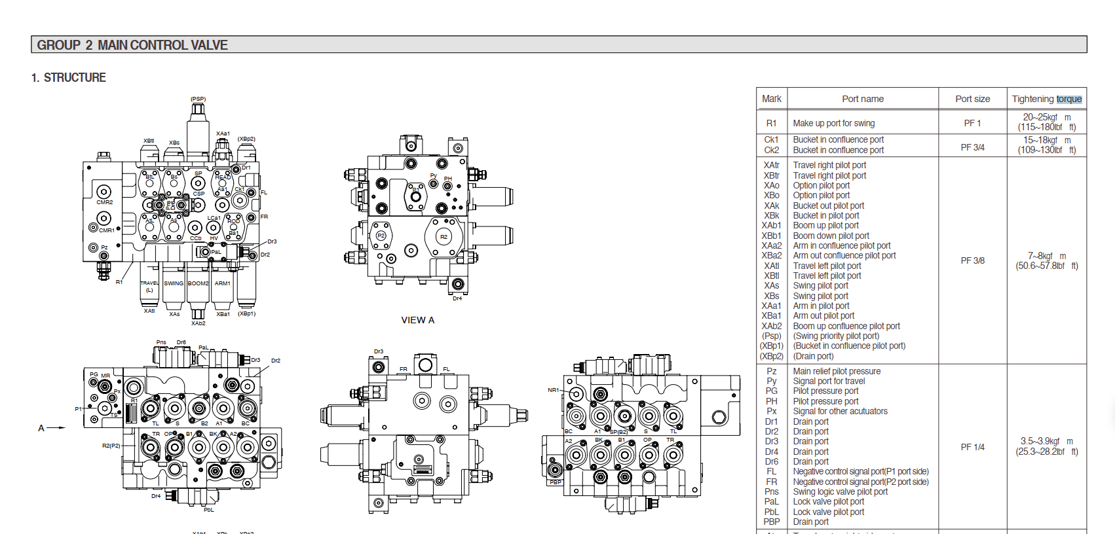Click the GROUP 2 MAIN CONTROL VALVE heading
Screen dimensions: 1115x534
pyautogui.click(x=132, y=45)
